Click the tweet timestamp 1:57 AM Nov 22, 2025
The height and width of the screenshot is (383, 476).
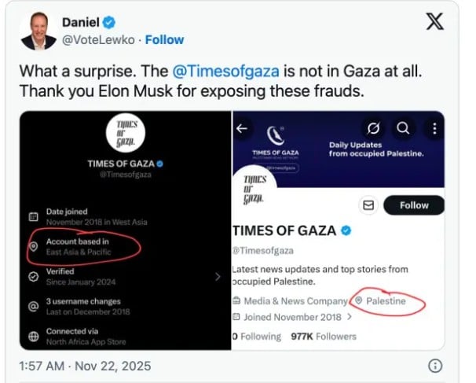point(84,366)
